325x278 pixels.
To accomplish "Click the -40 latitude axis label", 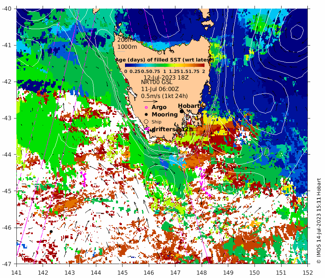I will 7,9.
